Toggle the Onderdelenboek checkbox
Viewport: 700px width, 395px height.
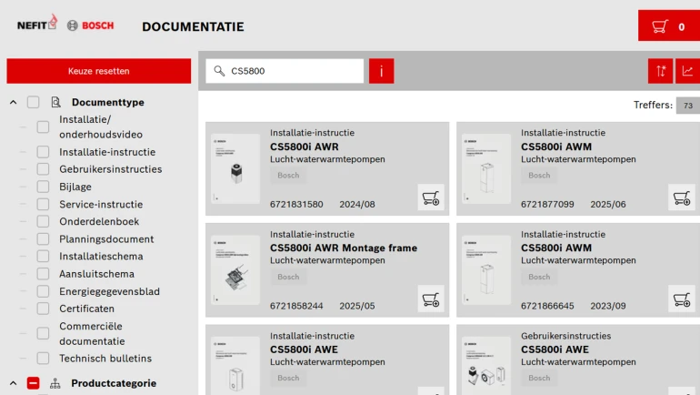(43, 222)
